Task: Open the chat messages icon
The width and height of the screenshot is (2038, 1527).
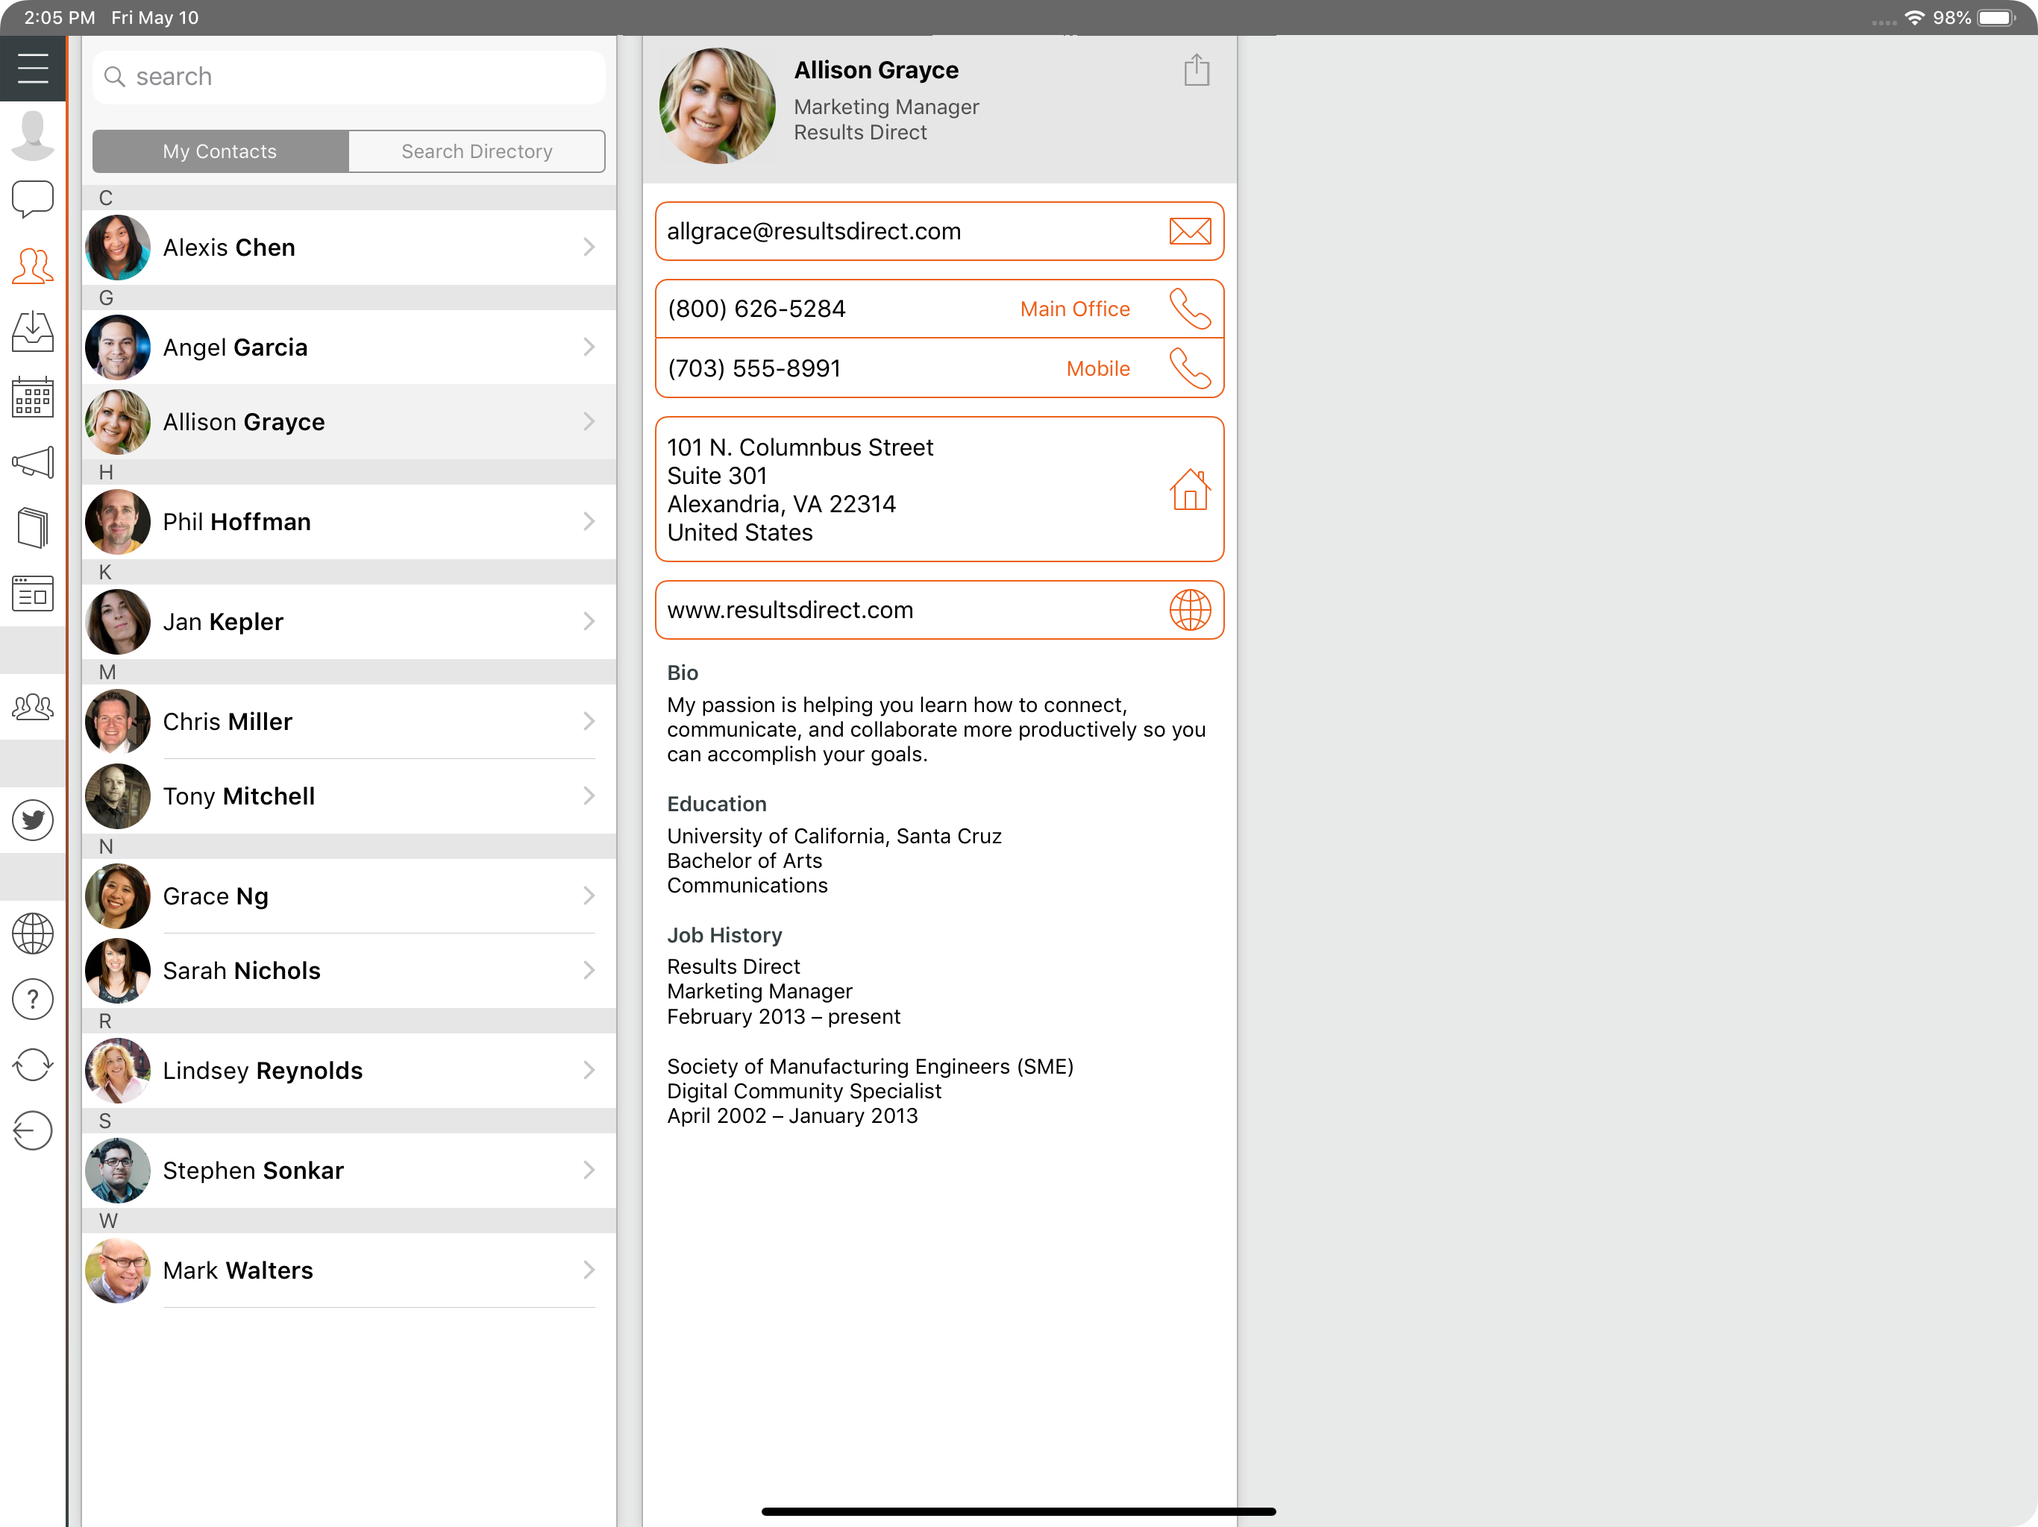Action: (32, 199)
